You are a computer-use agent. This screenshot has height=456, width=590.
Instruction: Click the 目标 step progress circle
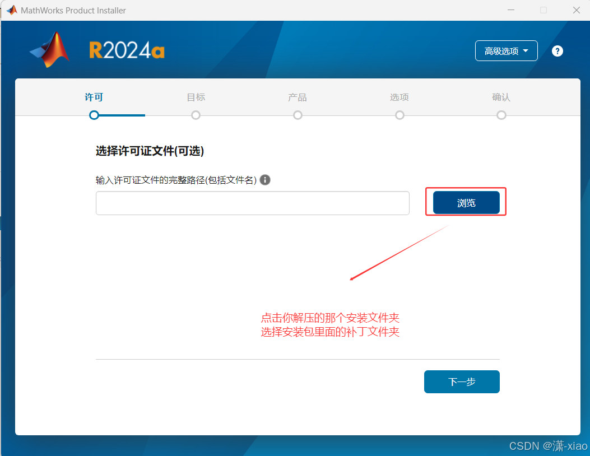tap(196, 115)
